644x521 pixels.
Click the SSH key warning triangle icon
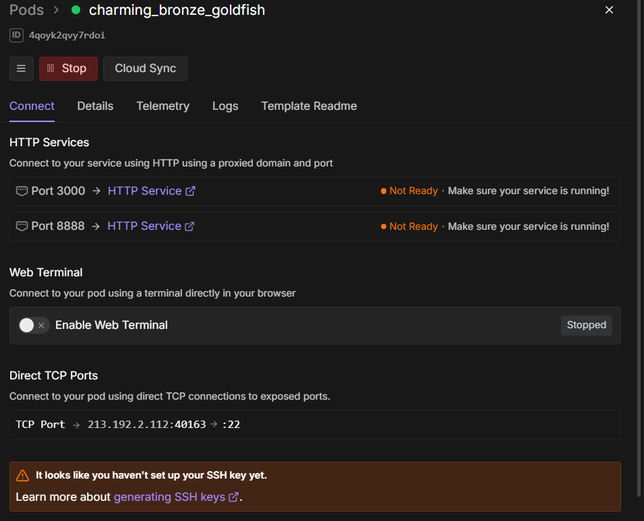pos(23,476)
